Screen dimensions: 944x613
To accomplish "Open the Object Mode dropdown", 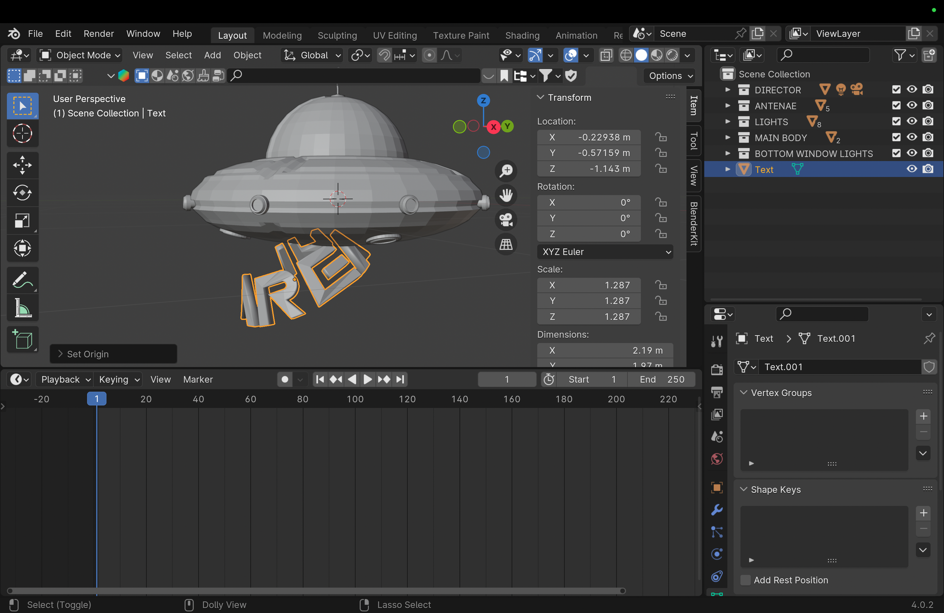I will point(79,55).
